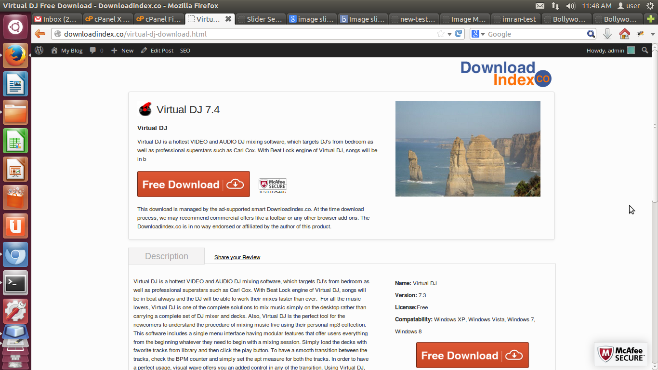Click the Version: 7.3 text

click(410, 295)
